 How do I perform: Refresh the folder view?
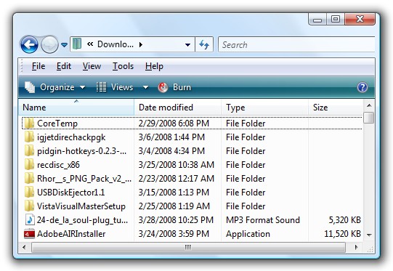coord(204,44)
